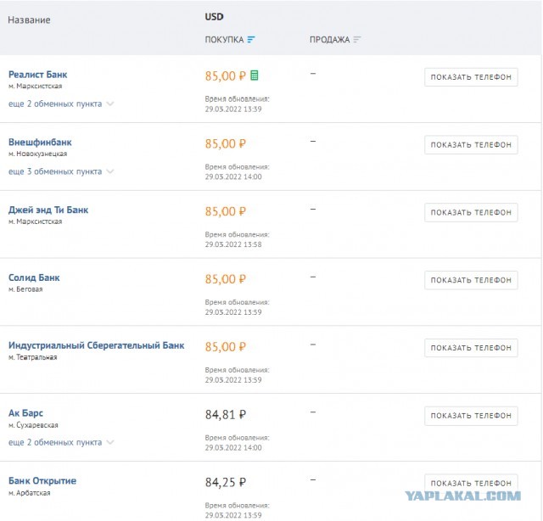
Task: Show phone number for Солид Банк
Action: pos(471,280)
